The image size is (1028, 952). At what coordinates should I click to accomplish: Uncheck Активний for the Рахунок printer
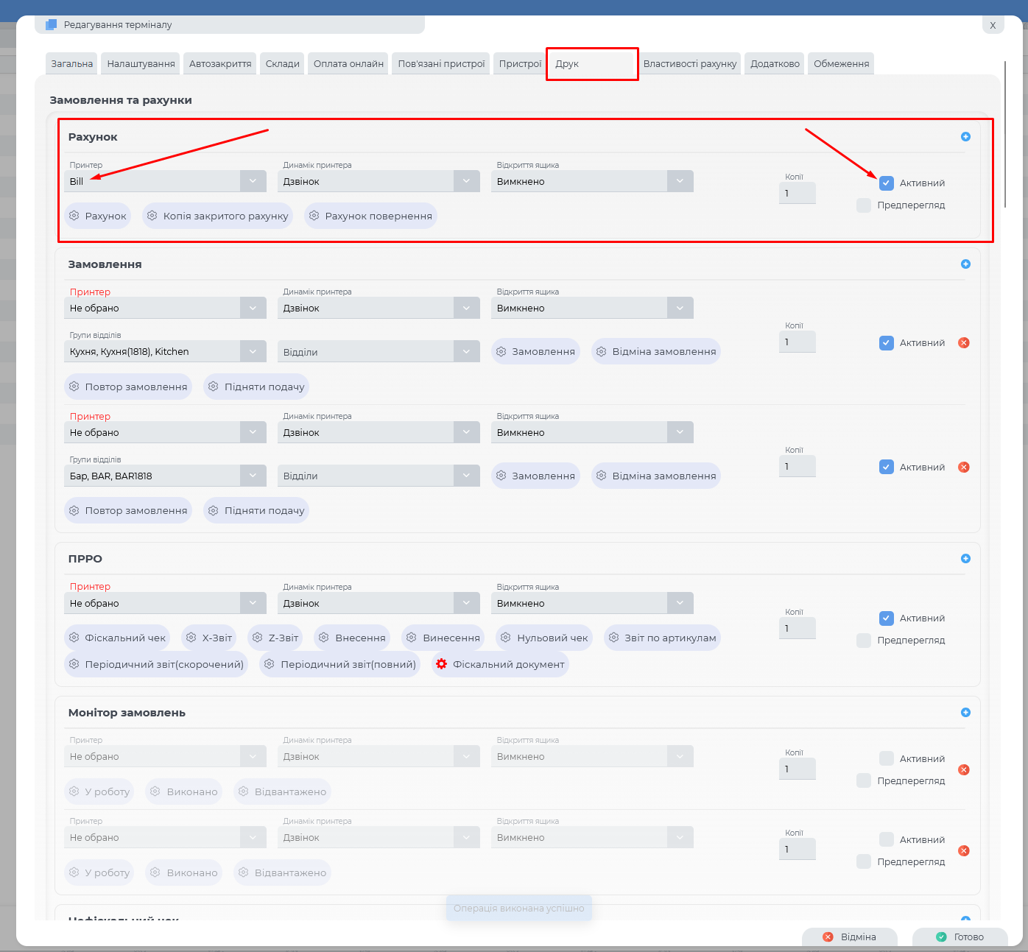click(x=887, y=183)
